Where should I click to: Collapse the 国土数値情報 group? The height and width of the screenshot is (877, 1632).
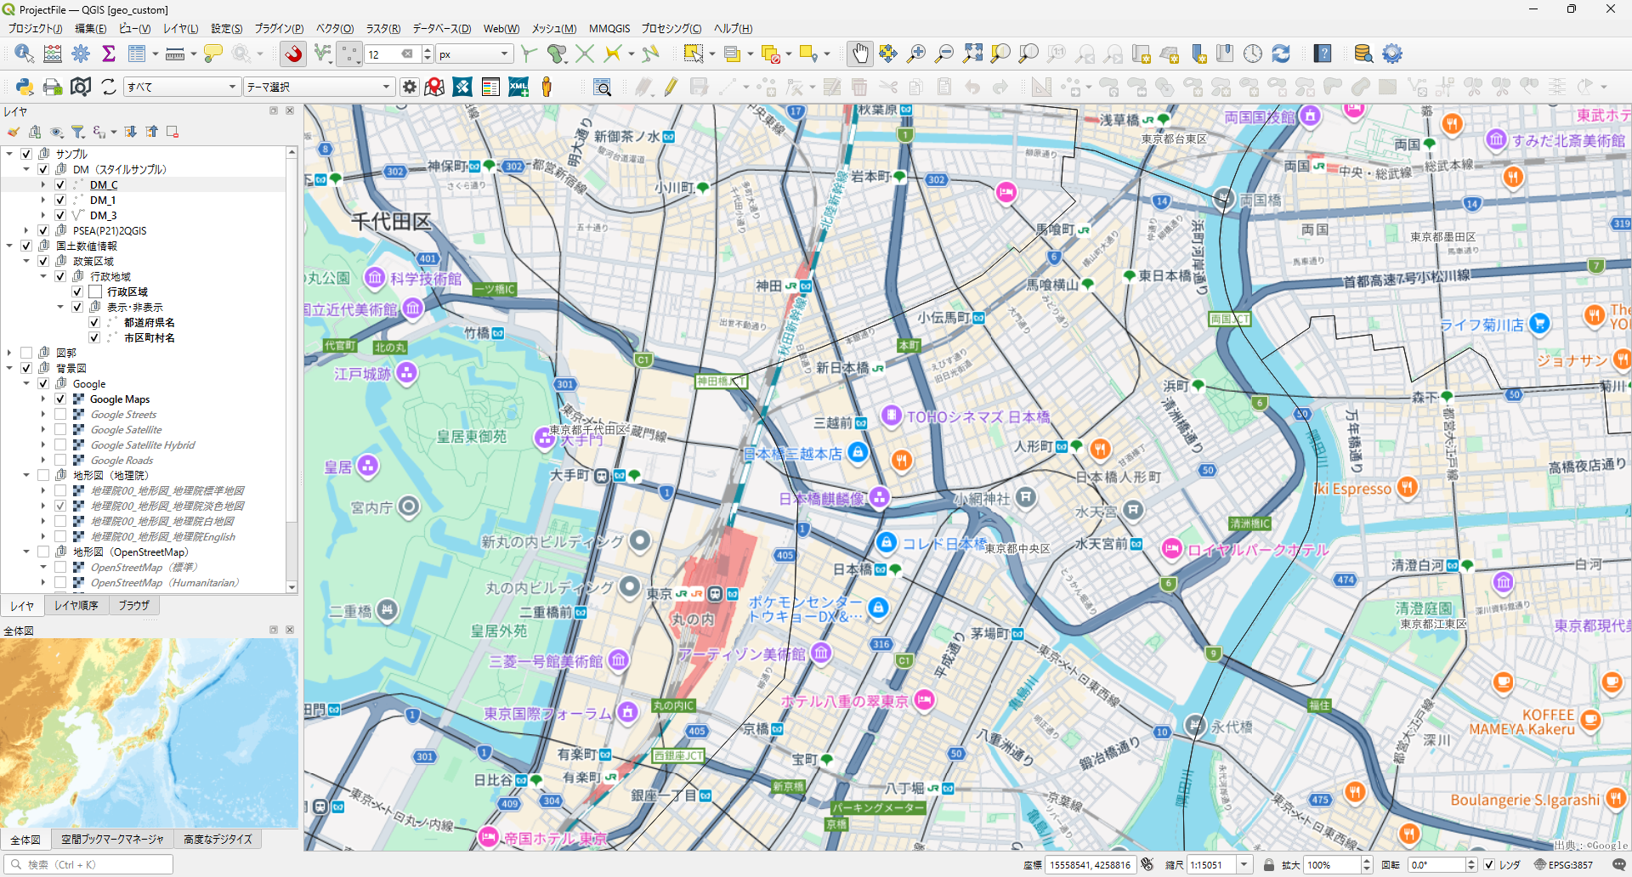(x=9, y=246)
